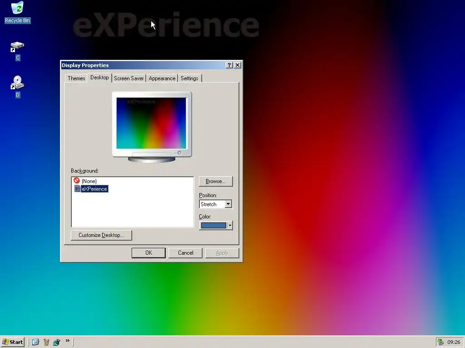
Task: Open the Appearance tab
Action: pos(162,78)
